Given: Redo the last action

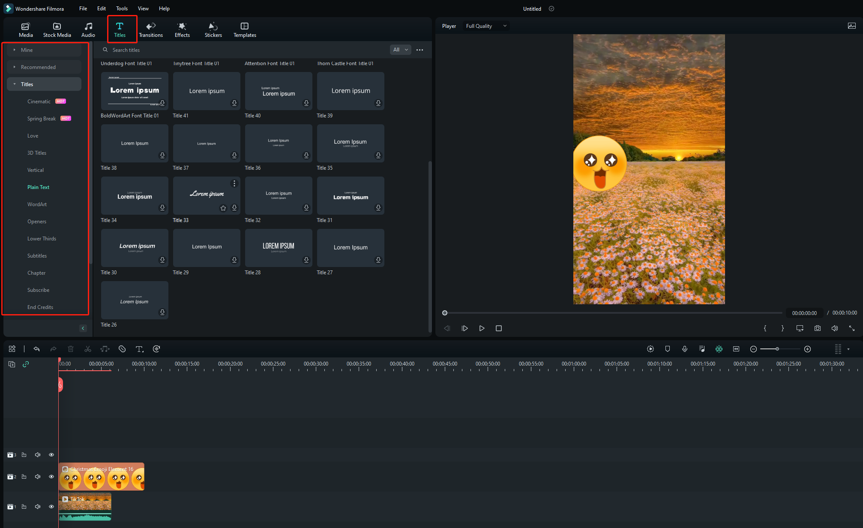Looking at the screenshot, I should pos(54,349).
